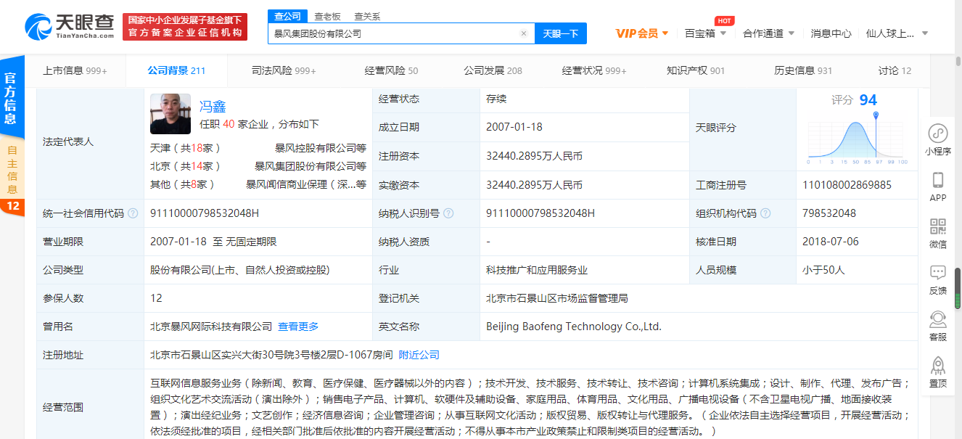Click the 成立日期 value 2007-01-18

(514, 127)
